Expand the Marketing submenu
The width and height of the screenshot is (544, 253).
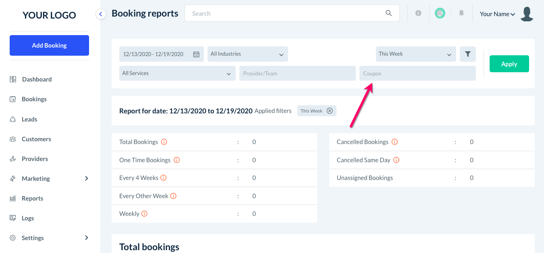pos(86,178)
